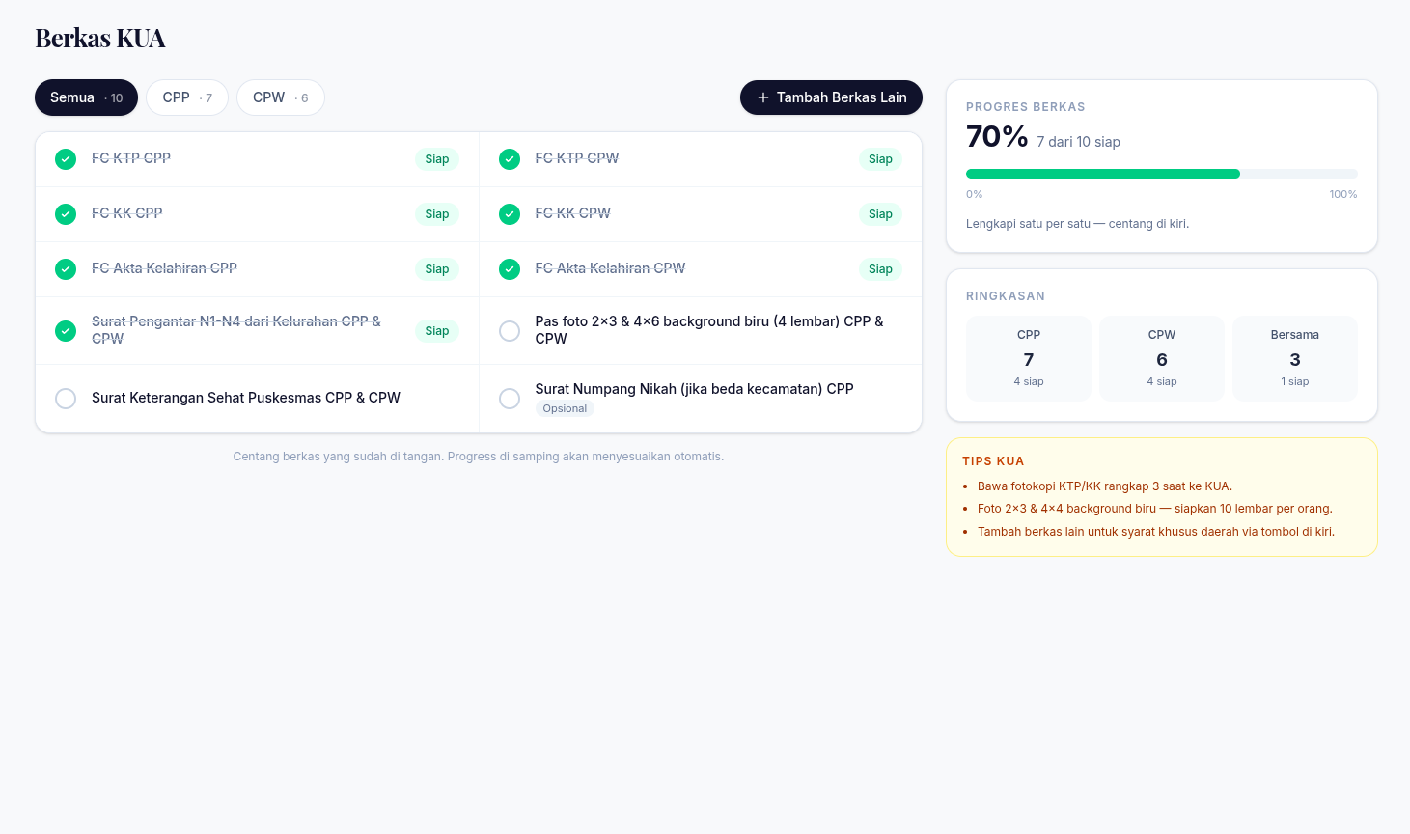Uncheck Surat Pengantar N1-N4 checkmark
Image resolution: width=1410 pixels, height=834 pixels.
coord(66,331)
